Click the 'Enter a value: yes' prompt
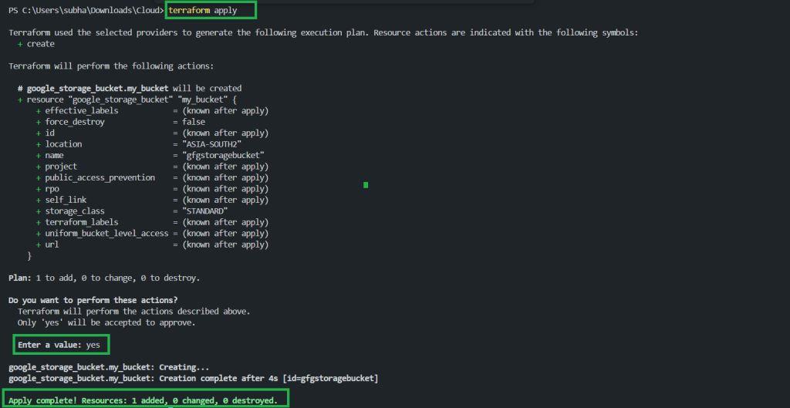The image size is (790, 408). click(x=59, y=345)
